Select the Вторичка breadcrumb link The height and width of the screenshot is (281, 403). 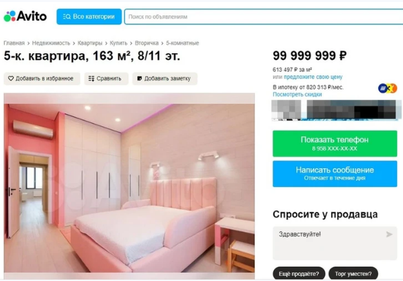pos(146,43)
